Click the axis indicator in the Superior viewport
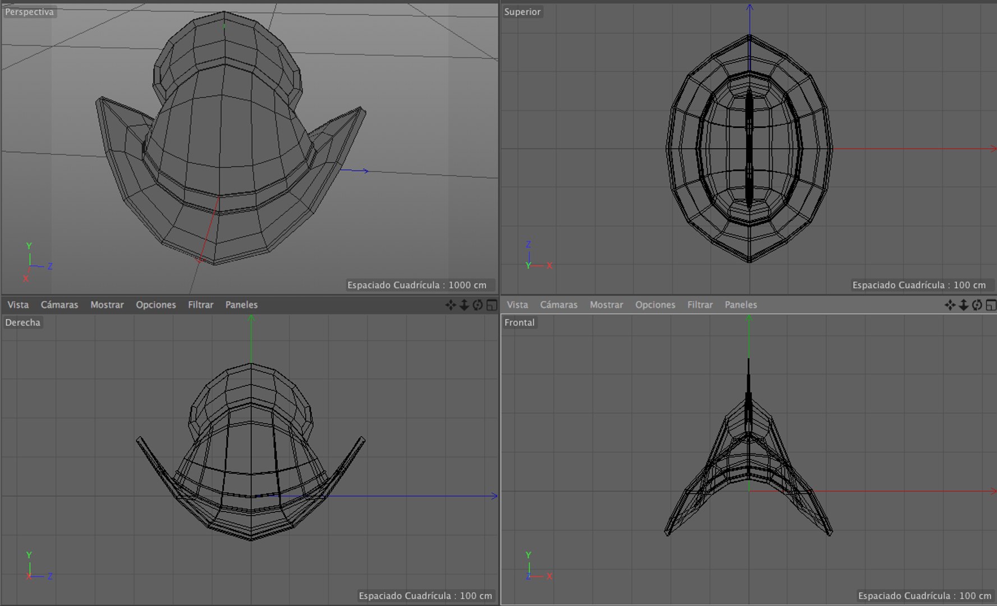This screenshot has width=997, height=606. [539, 256]
